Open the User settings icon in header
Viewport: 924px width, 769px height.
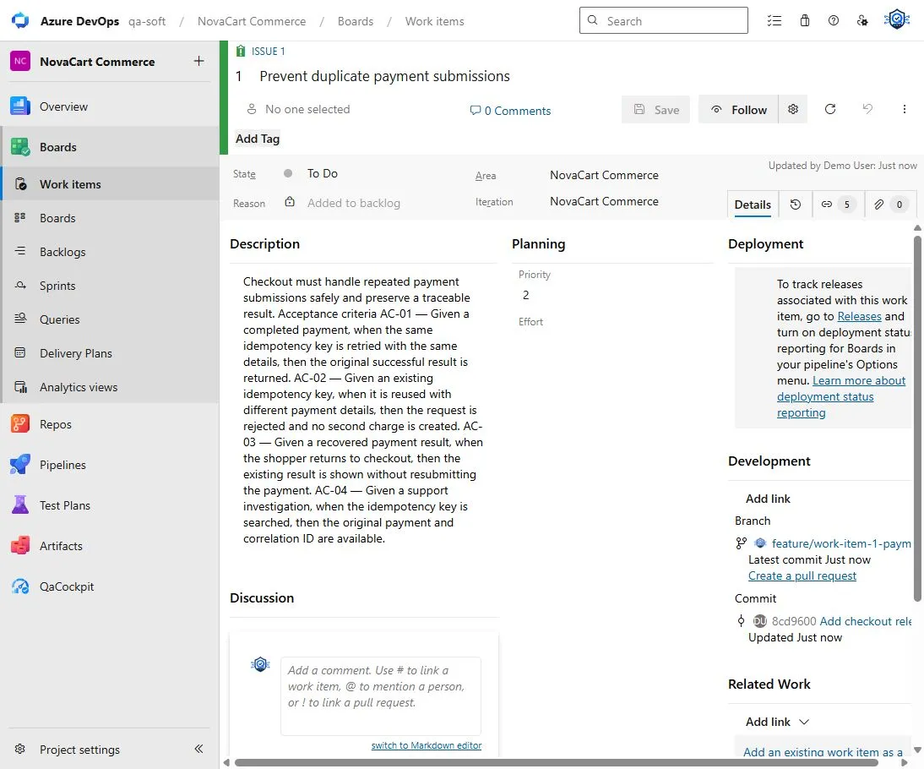click(x=862, y=20)
